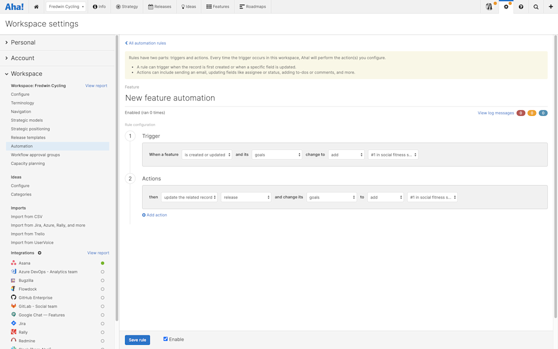Image resolution: width=558 pixels, height=349 pixels.
Task: Click the main content vertical scrollbar
Action: [x=555, y=176]
